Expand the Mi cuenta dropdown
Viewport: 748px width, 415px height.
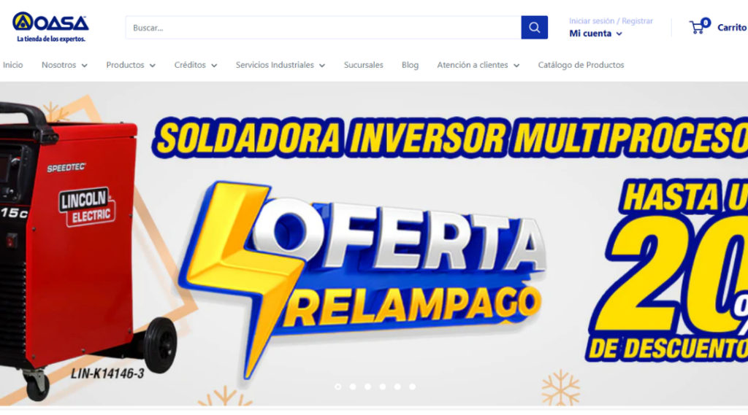(596, 34)
